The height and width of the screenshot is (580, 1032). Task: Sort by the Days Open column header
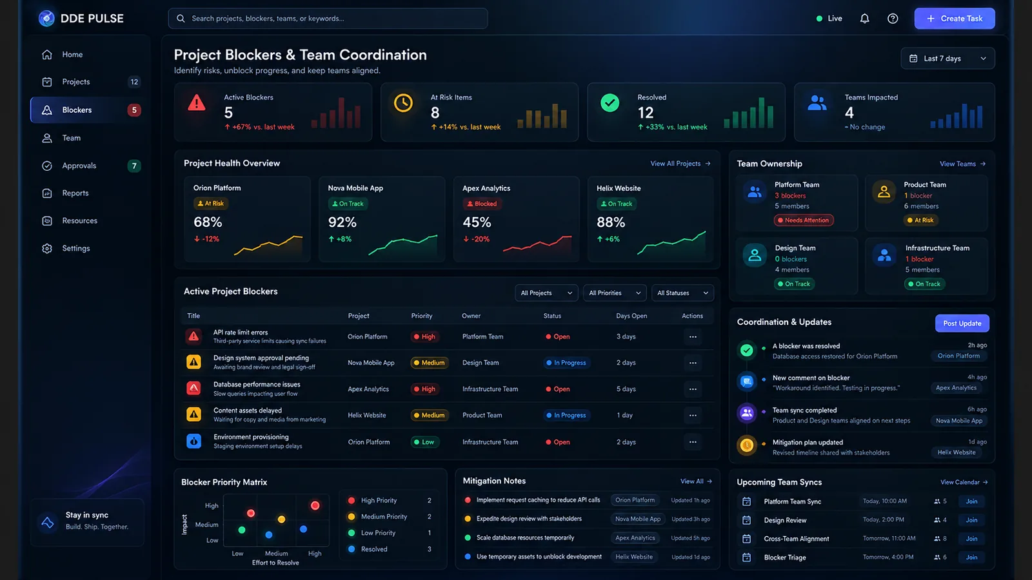coord(631,316)
